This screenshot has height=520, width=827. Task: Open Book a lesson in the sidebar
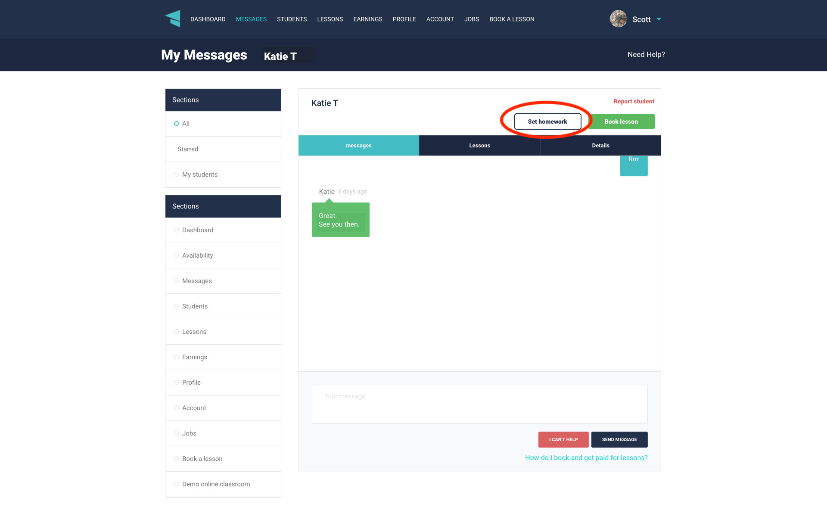point(223,459)
